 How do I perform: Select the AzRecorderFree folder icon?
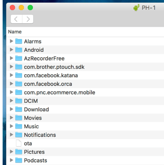(19, 58)
